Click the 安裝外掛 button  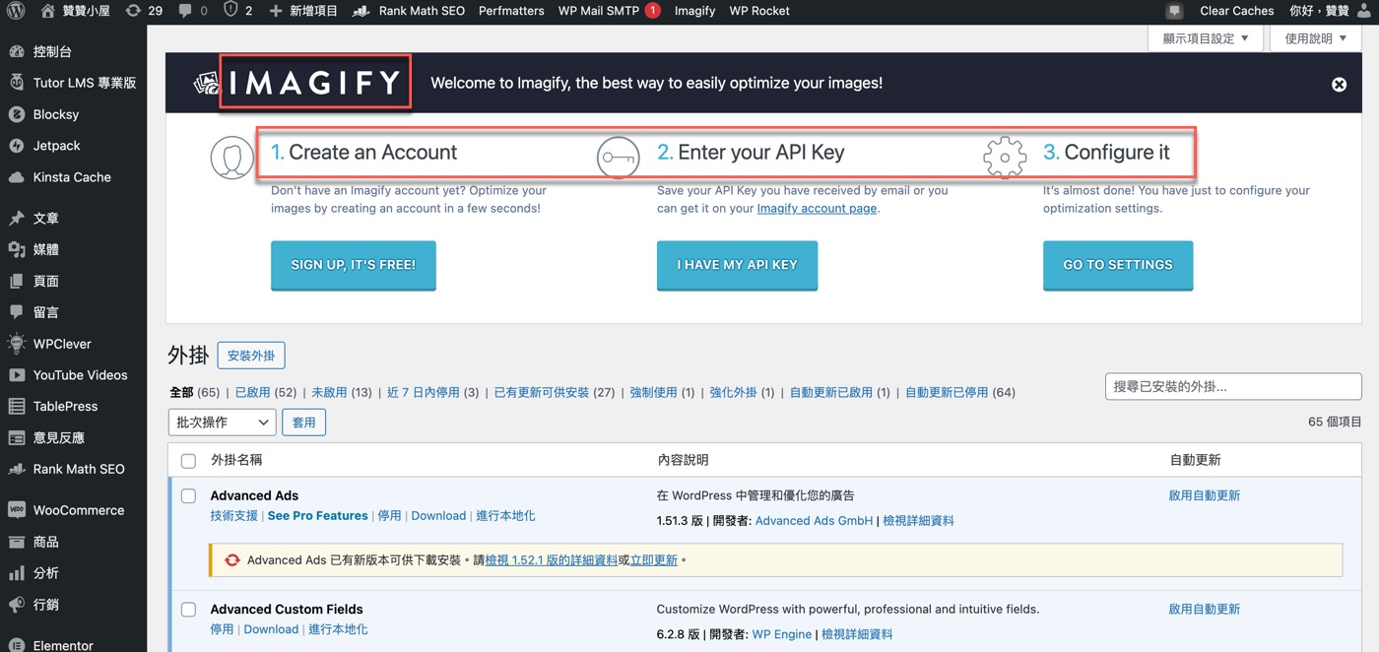pos(251,356)
